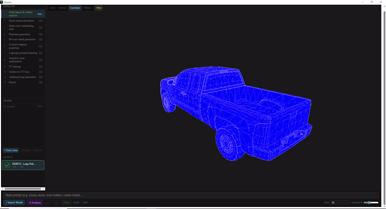
Task: Click status dash icon for Panorama generation
Action: (x=41, y=34)
